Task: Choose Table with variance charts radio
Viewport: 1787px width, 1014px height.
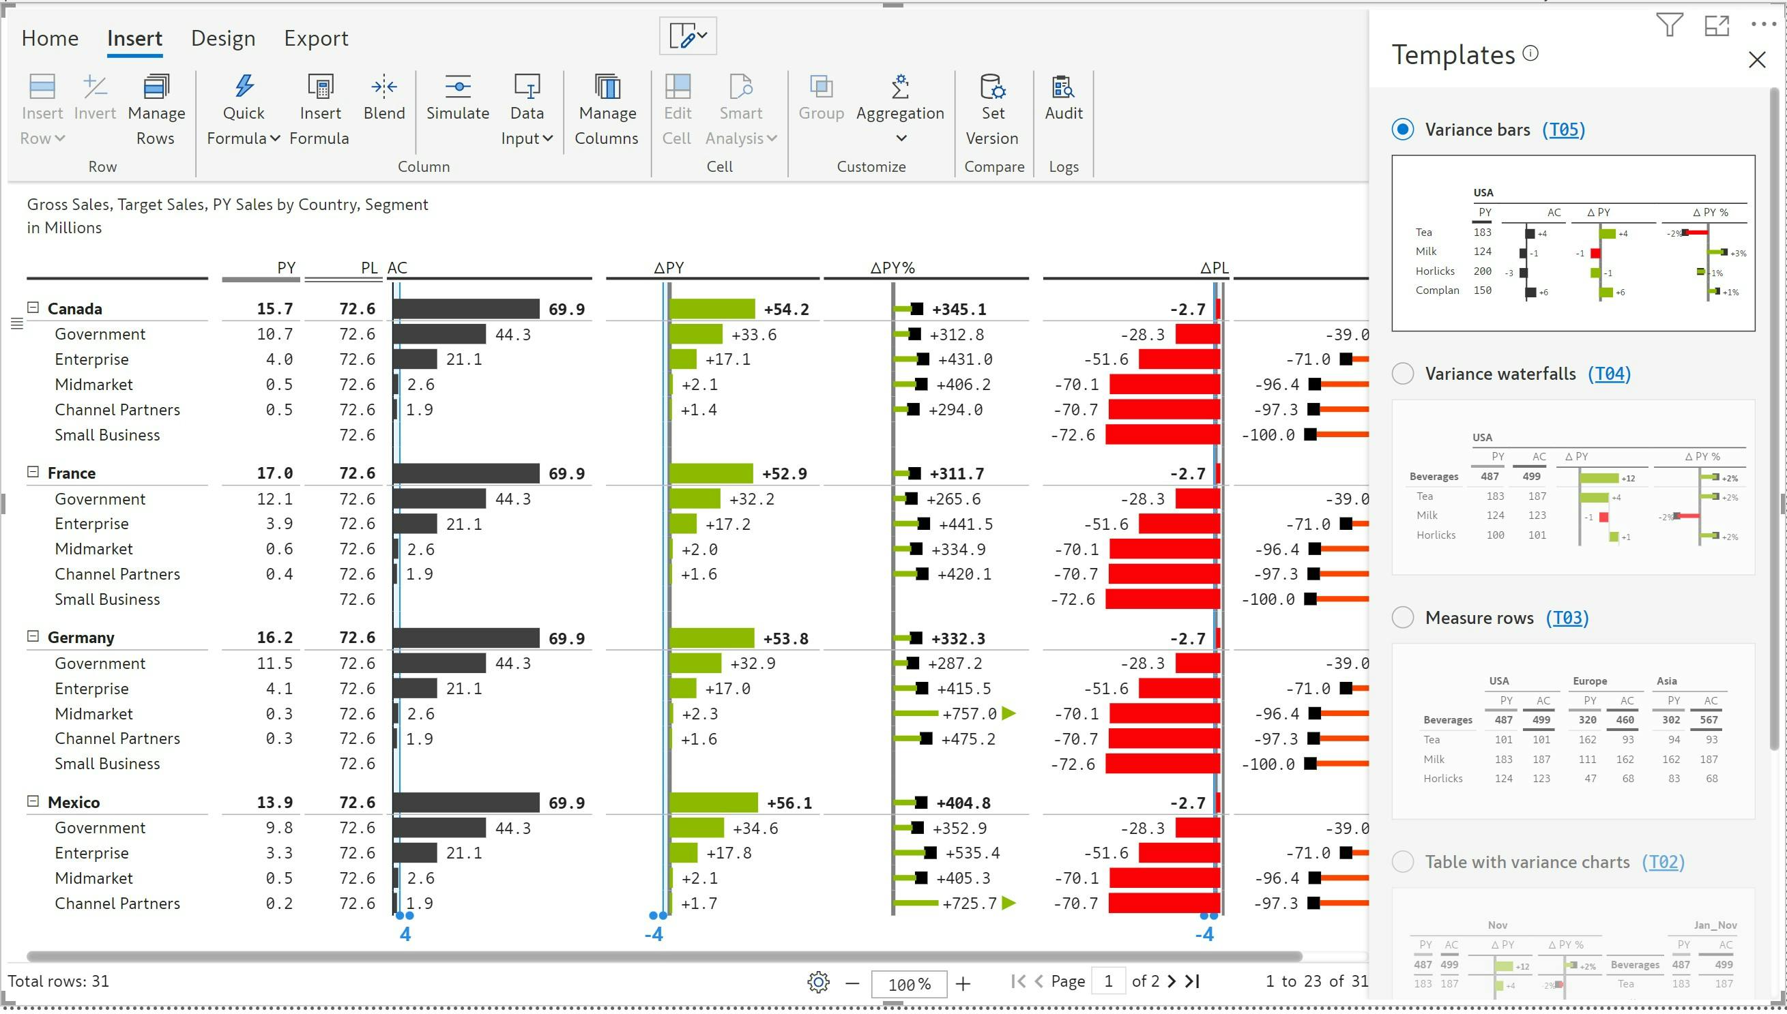Action: pyautogui.click(x=1402, y=862)
